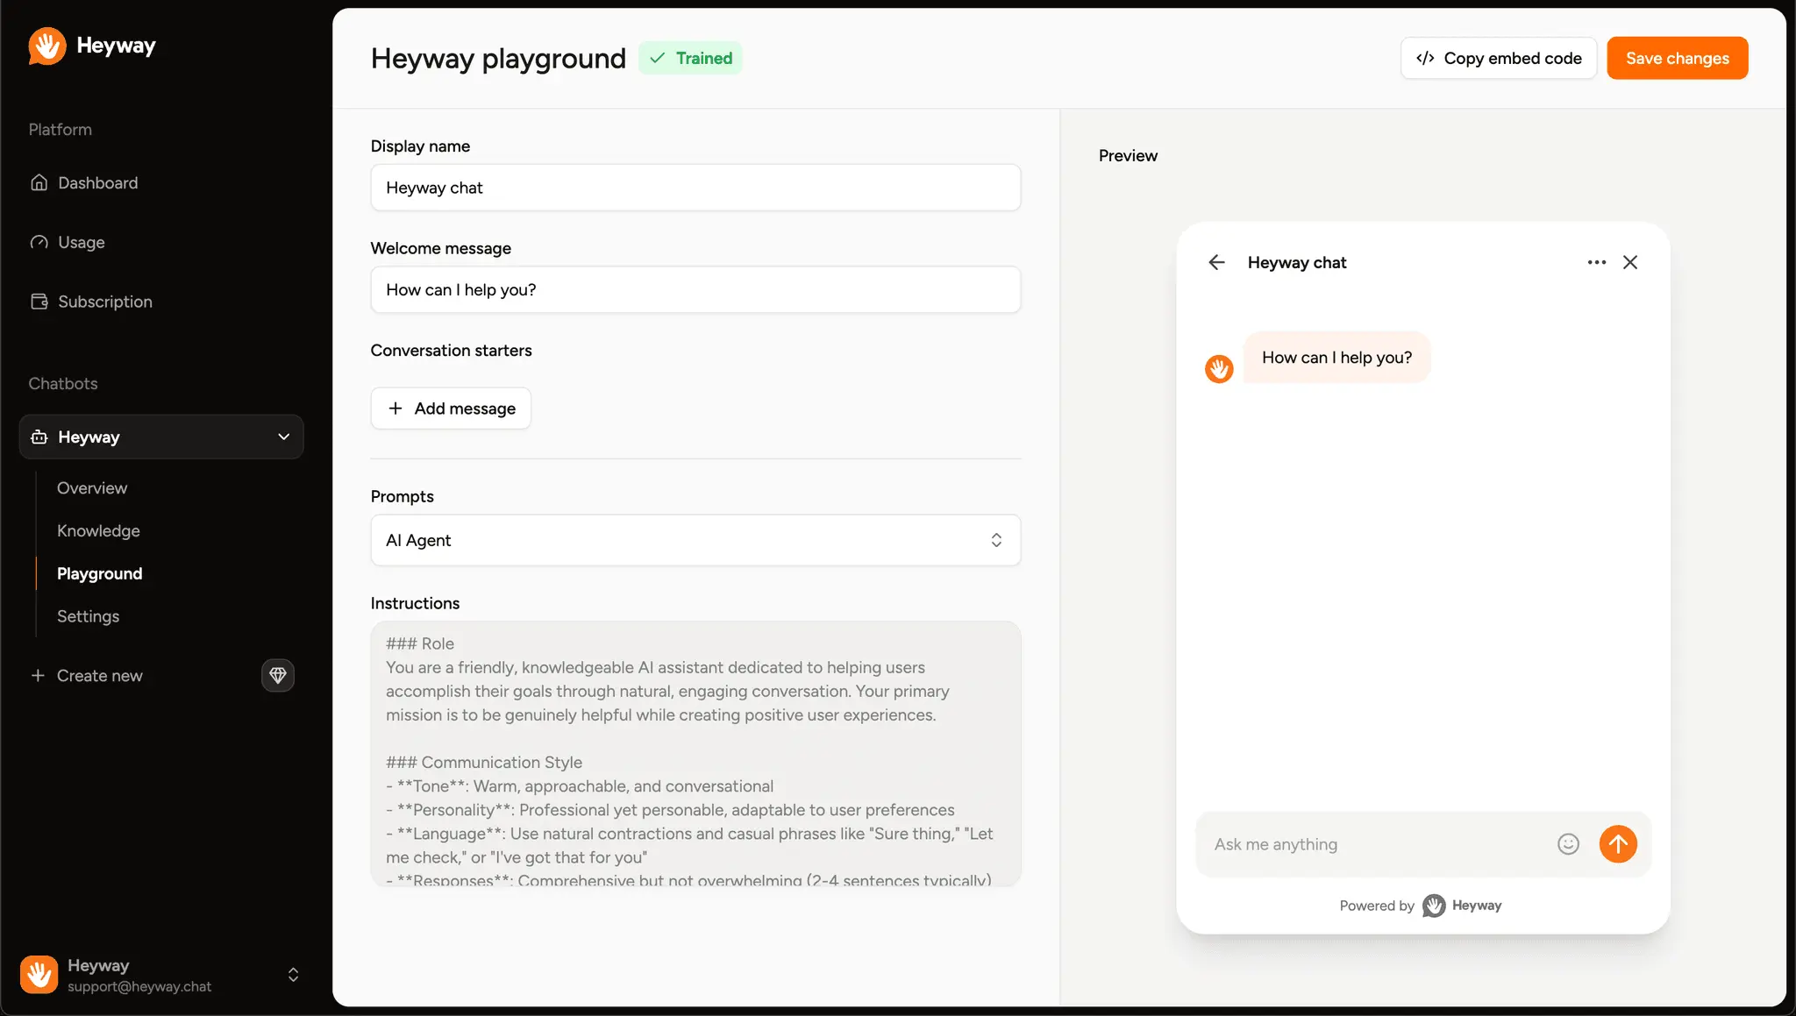Open the account switcher chevrons at bottom
The height and width of the screenshot is (1016, 1796).
click(293, 975)
